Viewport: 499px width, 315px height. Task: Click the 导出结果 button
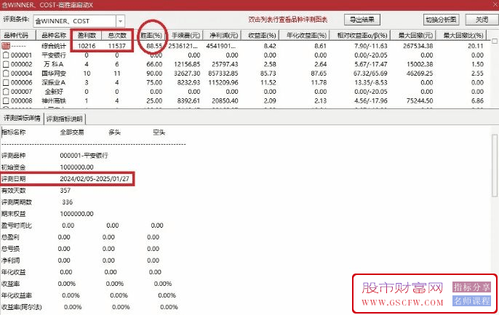point(362,20)
